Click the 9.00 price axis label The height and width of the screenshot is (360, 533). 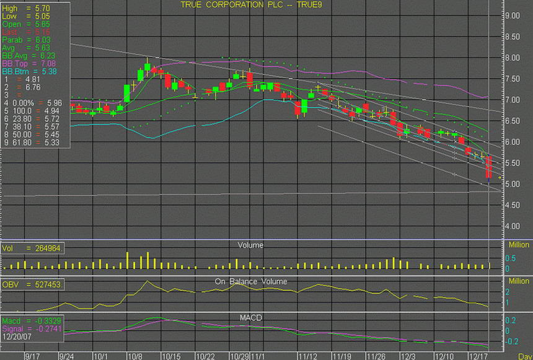pyautogui.click(x=513, y=15)
